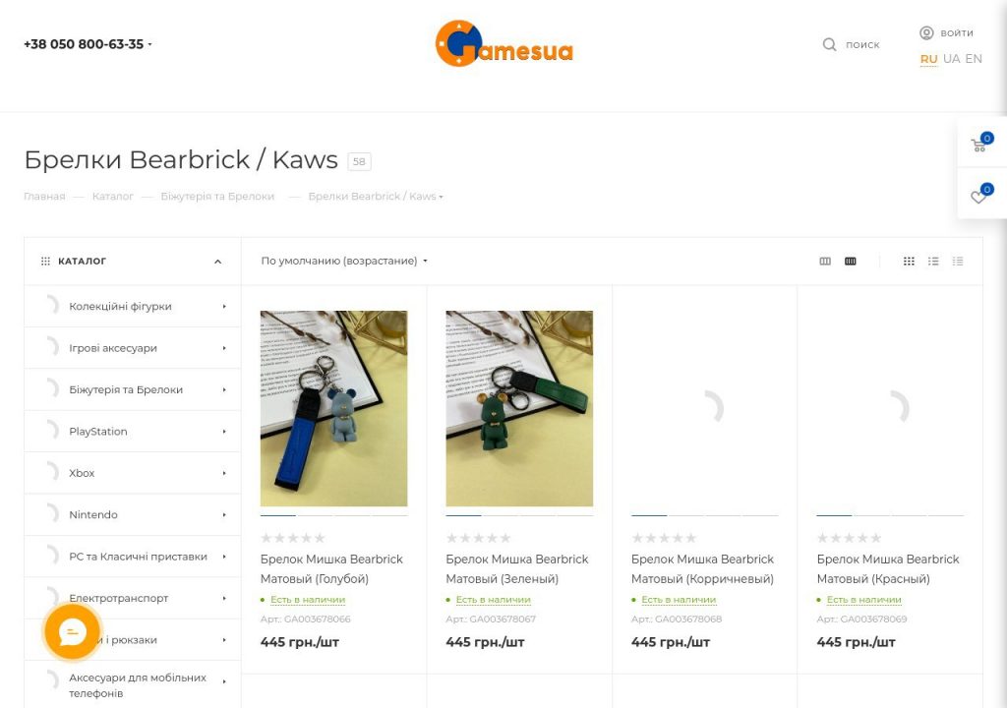Open the orange chat bubble widget
1007x708 pixels.
pyautogui.click(x=73, y=631)
